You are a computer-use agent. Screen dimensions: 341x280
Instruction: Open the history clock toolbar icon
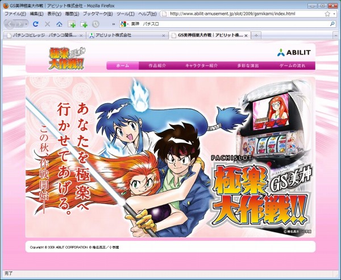pyautogui.click(x=95, y=24)
